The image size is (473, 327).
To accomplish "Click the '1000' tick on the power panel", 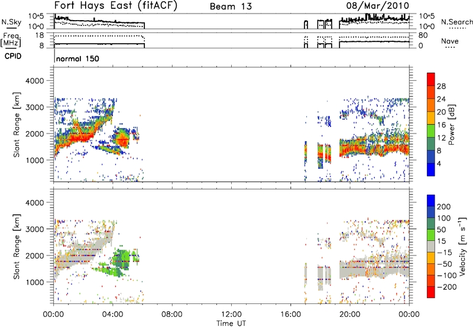I will tap(34, 160).
